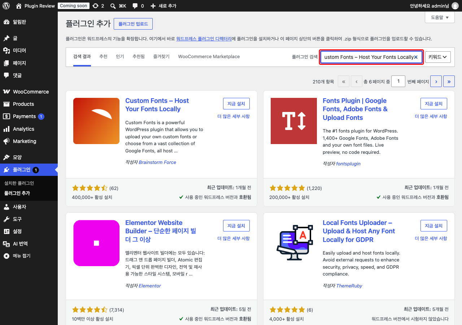Screen dimensions: 462x325
Task: Open the 키워드 search type dropdown
Action: pos(438,57)
